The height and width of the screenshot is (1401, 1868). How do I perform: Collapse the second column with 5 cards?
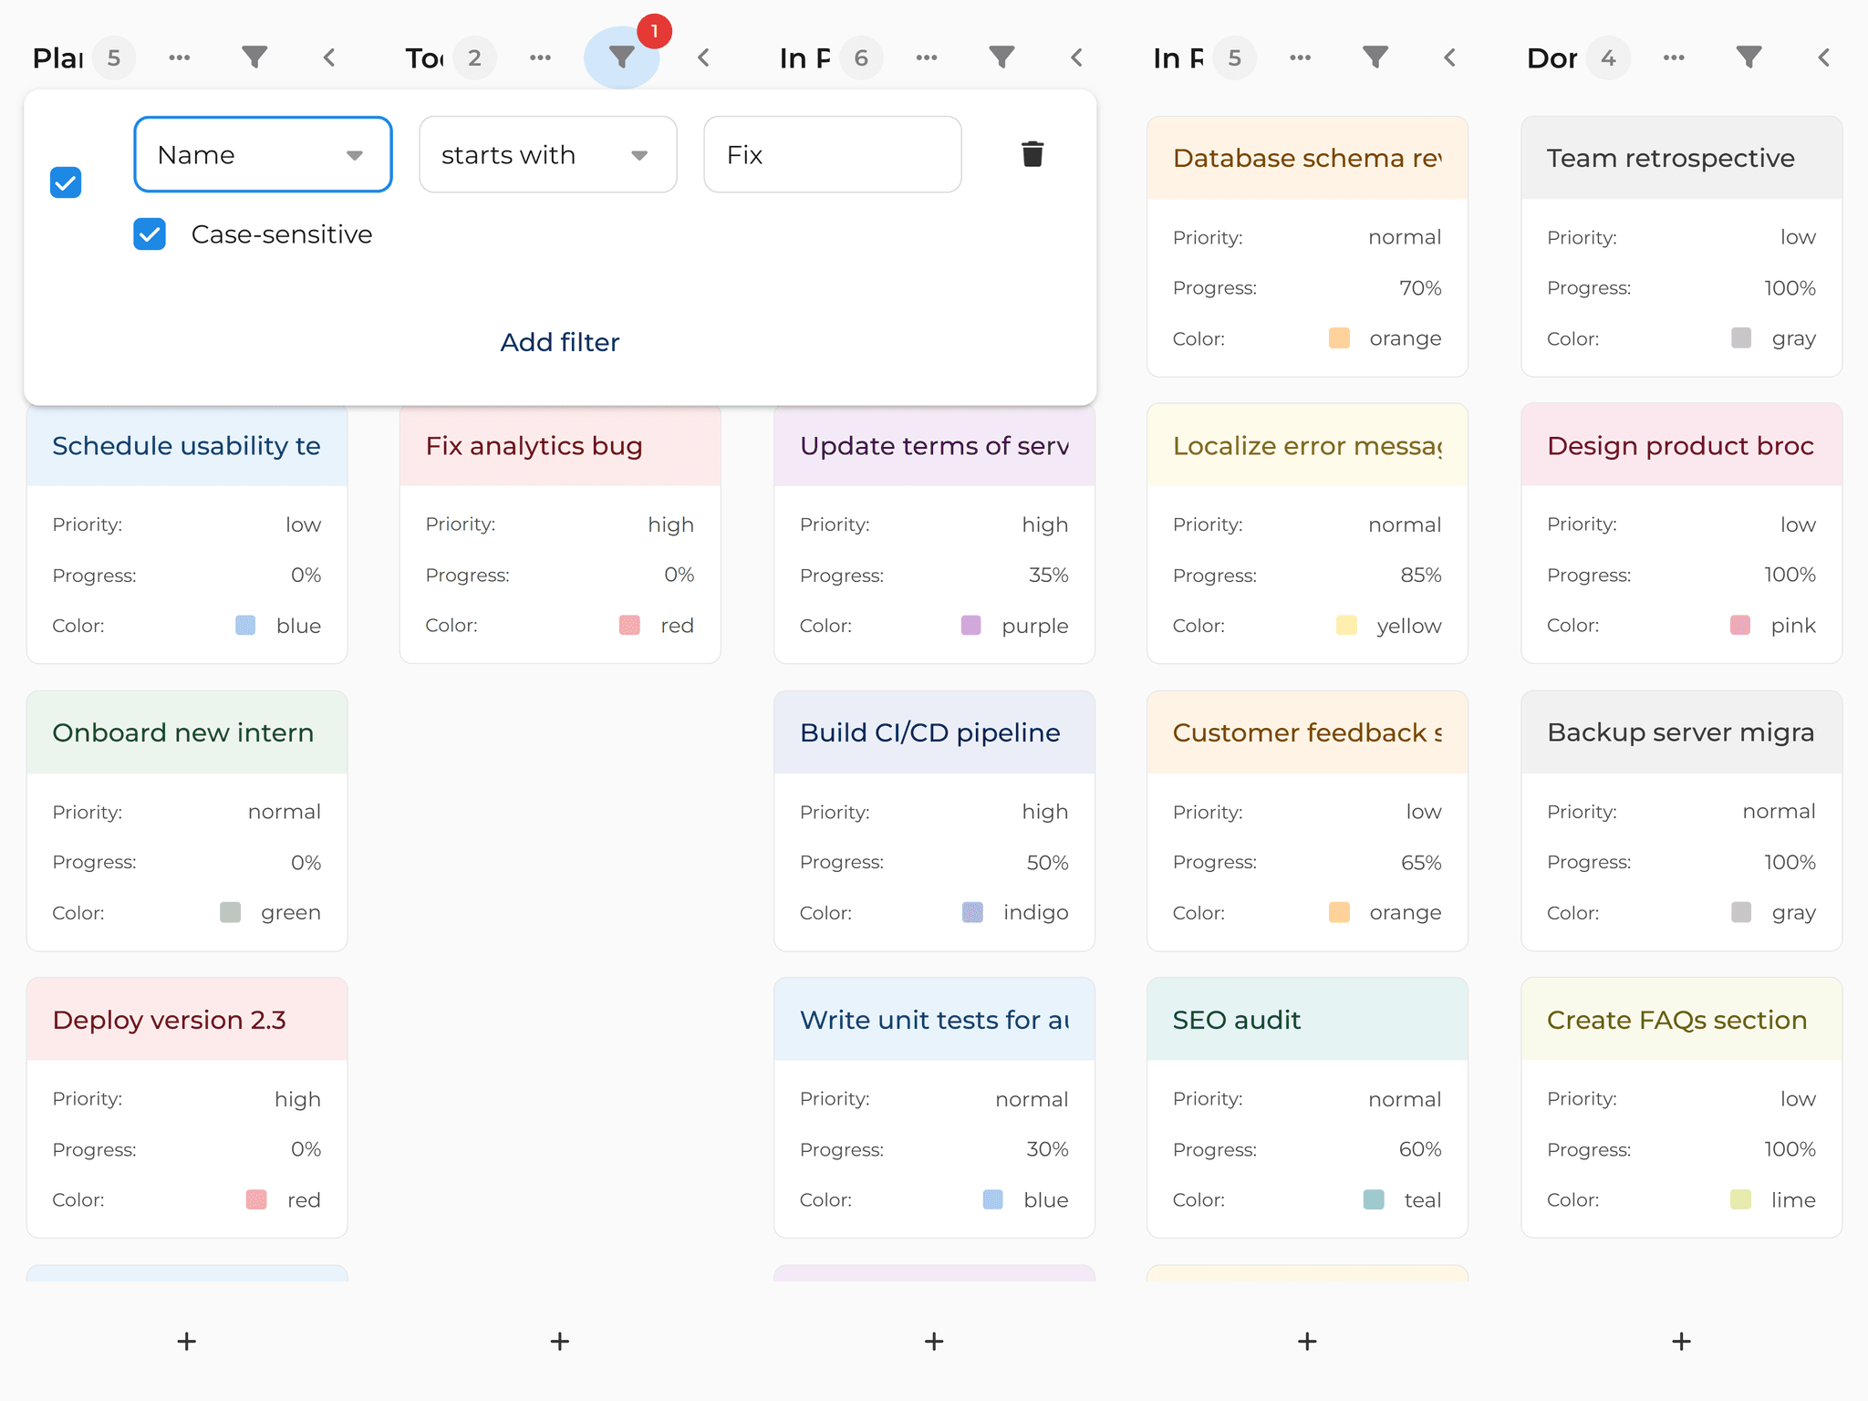(1450, 57)
